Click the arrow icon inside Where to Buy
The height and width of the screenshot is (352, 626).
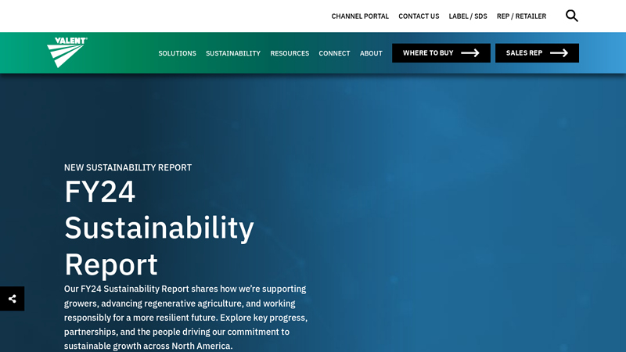pyautogui.click(x=470, y=53)
